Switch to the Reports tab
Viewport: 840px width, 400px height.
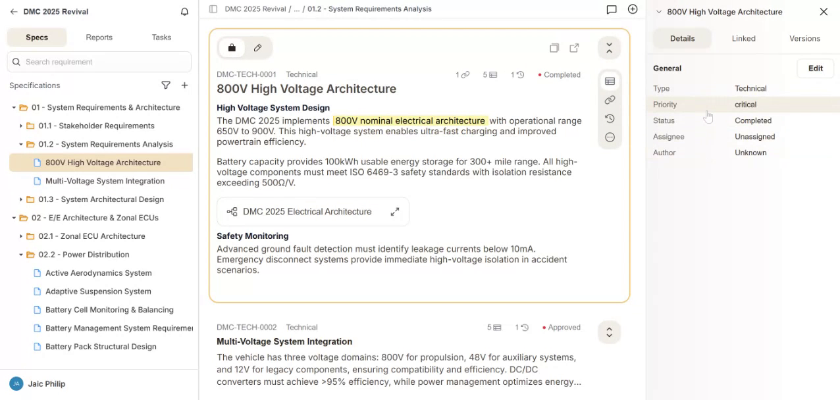coord(99,37)
